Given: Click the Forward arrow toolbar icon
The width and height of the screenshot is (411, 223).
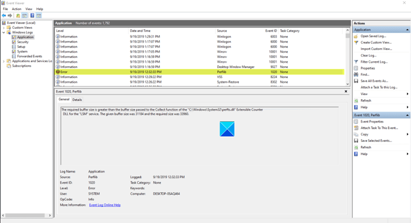Looking at the screenshot, I should pyautogui.click(x=10, y=16).
